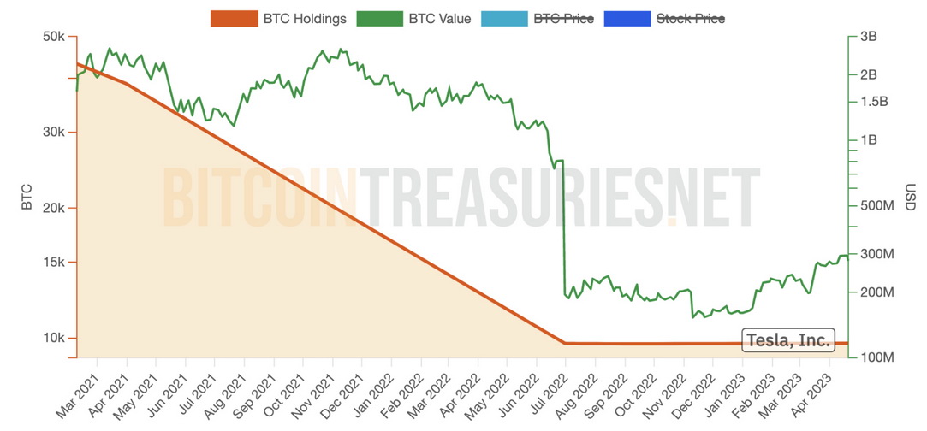Viewport: 927px width, 431px height.
Task: Click the Tesla, Inc. series label
Action: (x=788, y=340)
